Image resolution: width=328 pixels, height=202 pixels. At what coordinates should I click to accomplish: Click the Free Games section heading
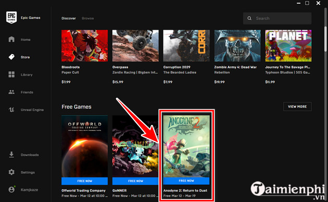click(x=77, y=107)
